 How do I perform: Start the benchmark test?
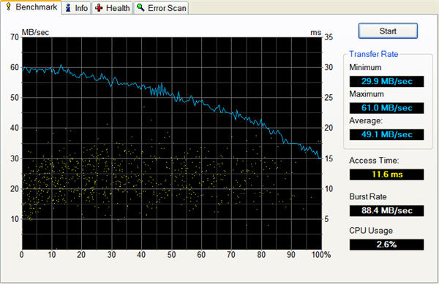pos(388,31)
